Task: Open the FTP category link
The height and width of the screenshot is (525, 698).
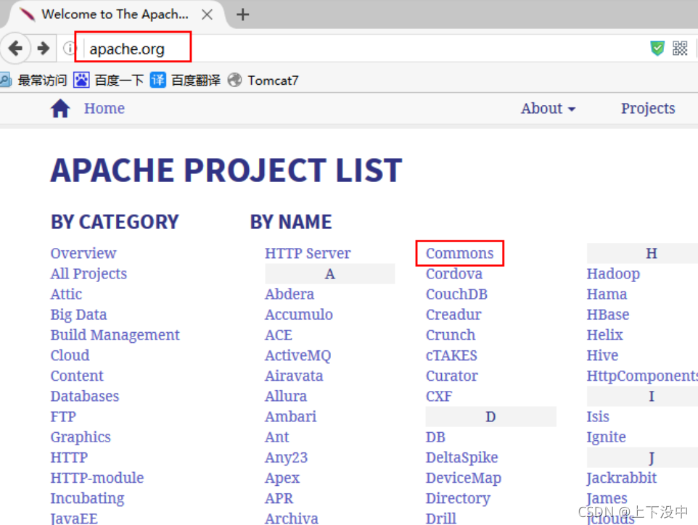Action: coord(63,417)
